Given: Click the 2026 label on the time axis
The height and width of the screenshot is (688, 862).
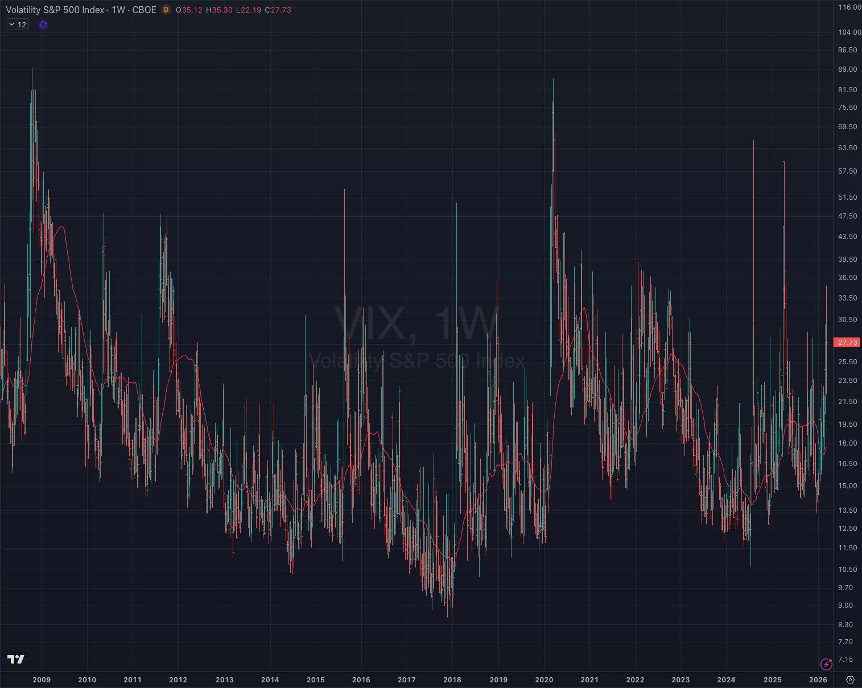Looking at the screenshot, I should pos(818,679).
